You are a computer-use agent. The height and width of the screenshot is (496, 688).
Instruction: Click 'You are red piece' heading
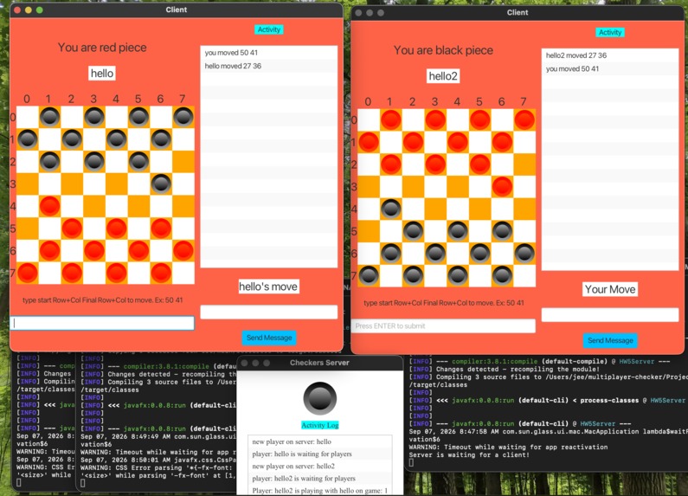102,48
